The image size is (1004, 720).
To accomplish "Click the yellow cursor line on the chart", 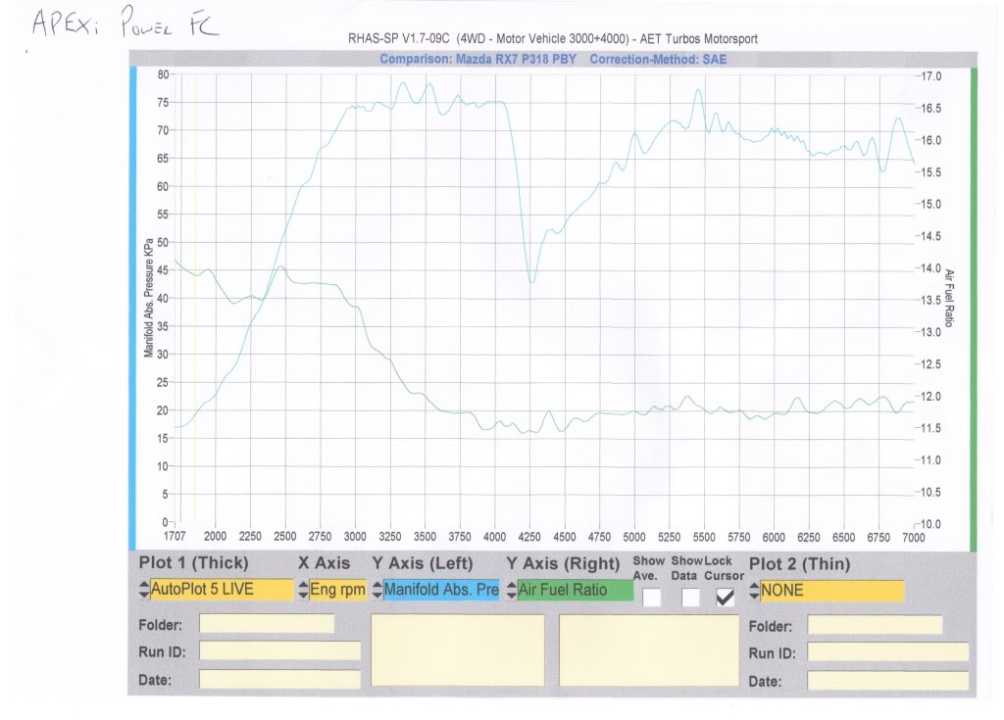I will (x=195, y=294).
